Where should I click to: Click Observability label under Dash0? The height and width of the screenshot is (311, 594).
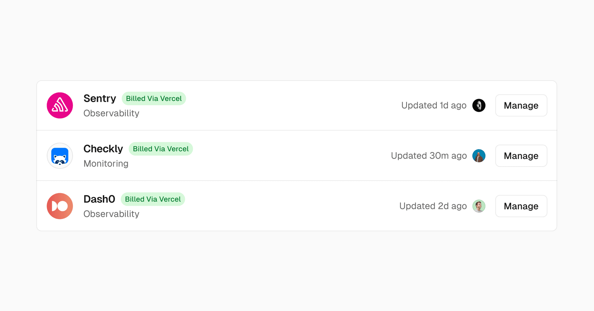tap(111, 214)
